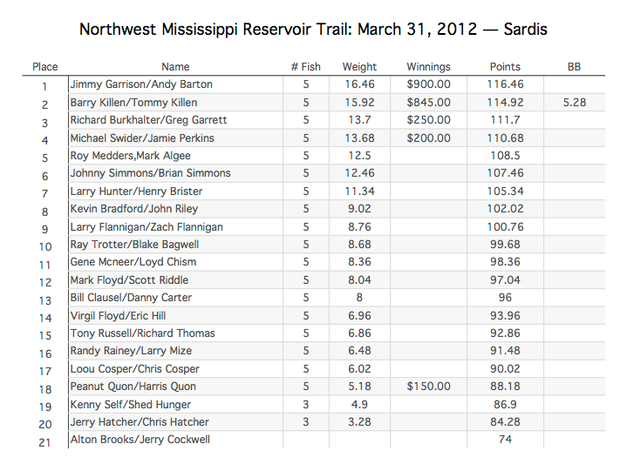Click the winnings value '$200.00'
The image size is (627, 471).
pos(429,138)
